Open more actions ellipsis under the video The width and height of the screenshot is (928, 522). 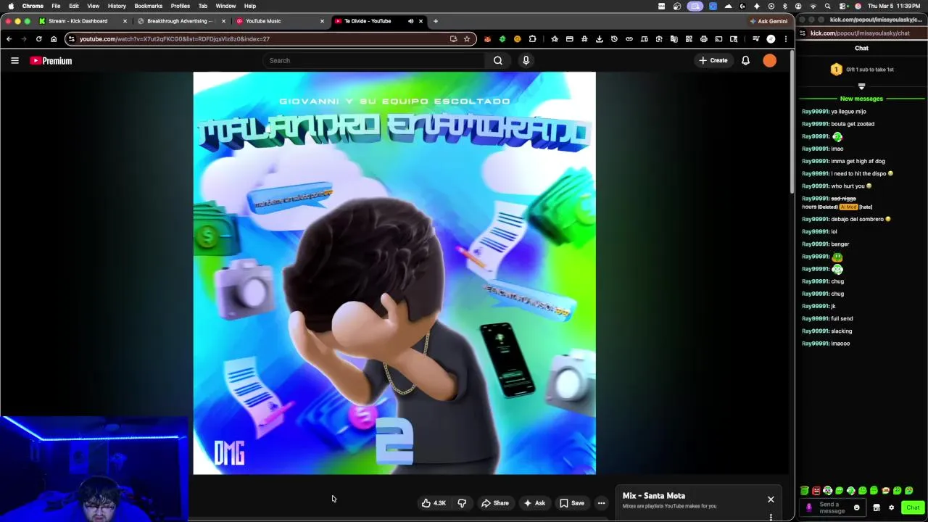[601, 503]
